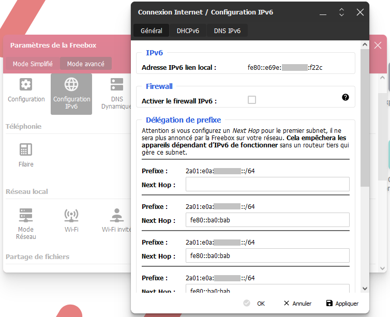This screenshot has width=390, height=317.
Task: Enable the IPv6 firewall checkbox
Action: click(252, 100)
